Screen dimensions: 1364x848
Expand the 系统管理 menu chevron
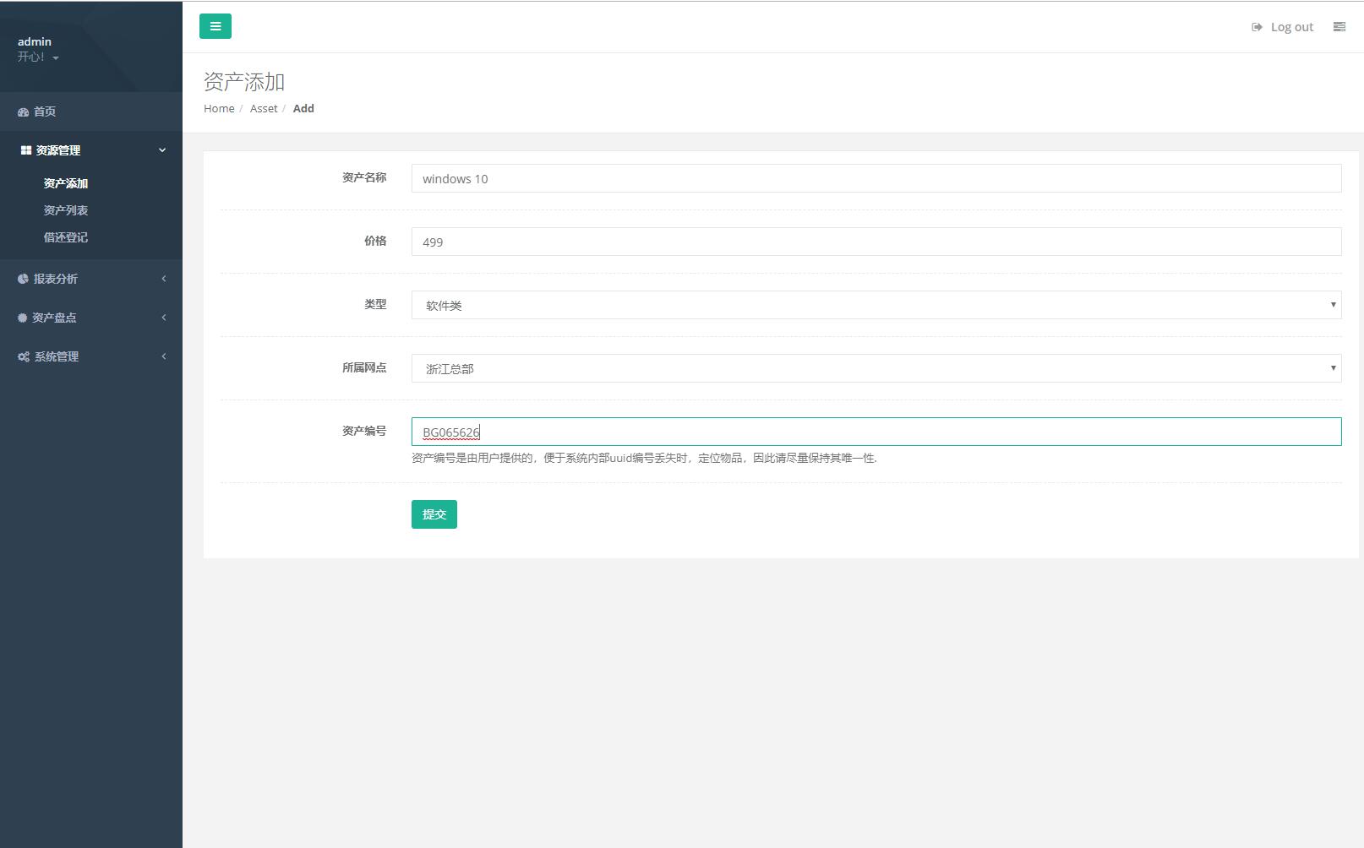pos(164,356)
